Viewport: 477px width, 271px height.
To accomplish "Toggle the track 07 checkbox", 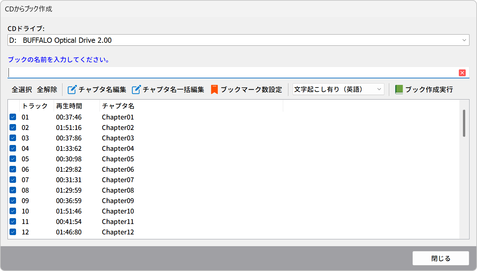I will coord(13,180).
